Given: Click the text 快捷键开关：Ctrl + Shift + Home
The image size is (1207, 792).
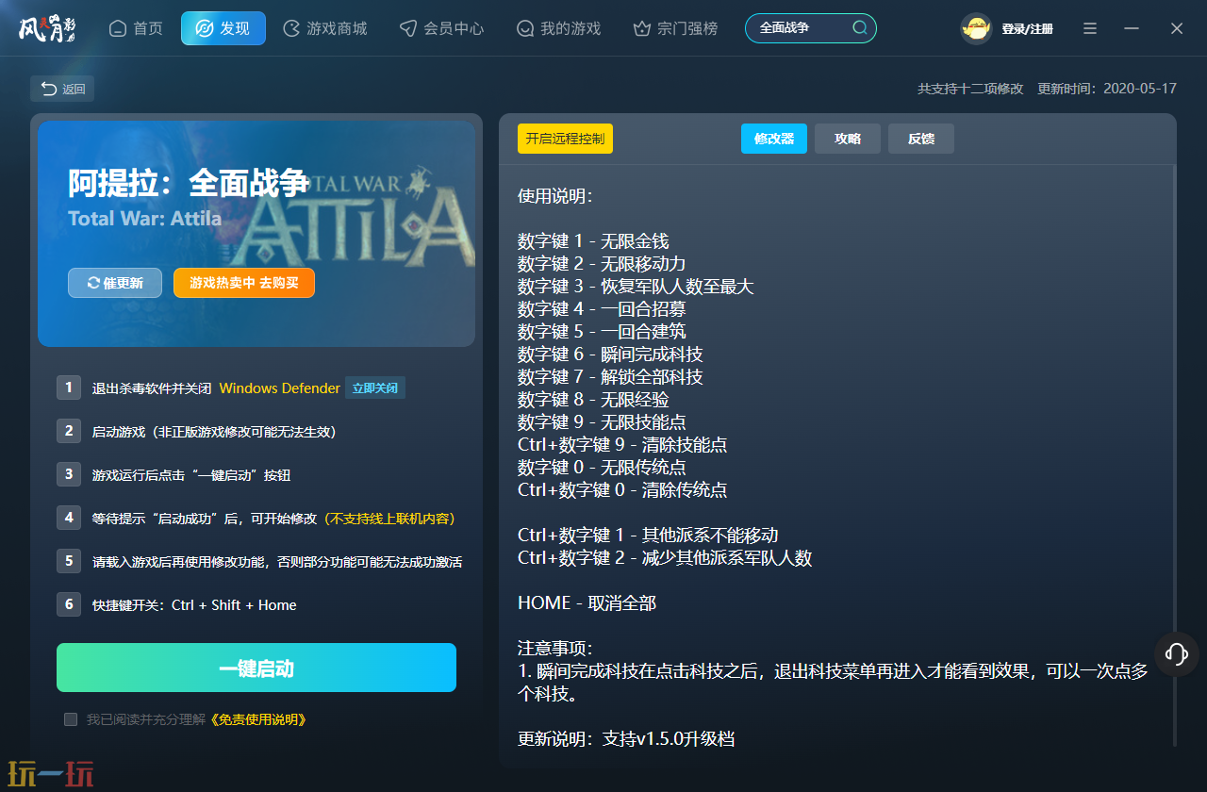Looking at the screenshot, I should 194,605.
